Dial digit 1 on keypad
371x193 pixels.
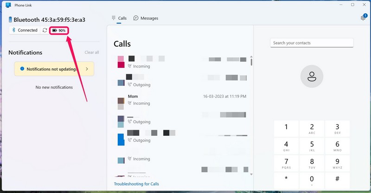coord(286,129)
